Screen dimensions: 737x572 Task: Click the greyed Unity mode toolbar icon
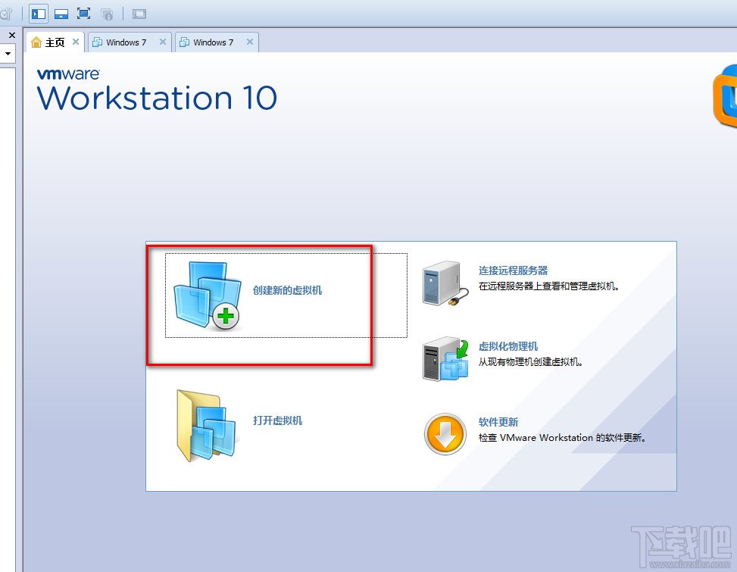(107, 14)
